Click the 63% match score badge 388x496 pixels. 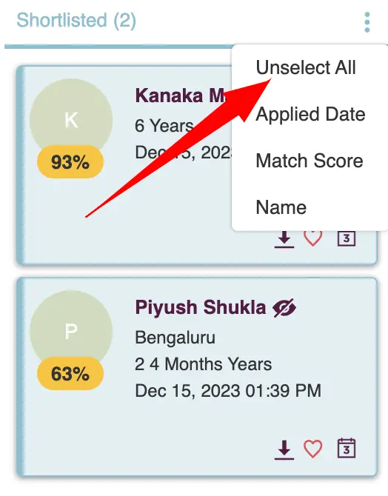(x=70, y=373)
